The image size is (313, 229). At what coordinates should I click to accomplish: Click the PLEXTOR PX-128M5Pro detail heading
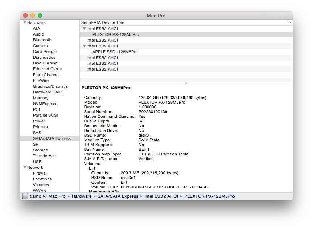106,88
